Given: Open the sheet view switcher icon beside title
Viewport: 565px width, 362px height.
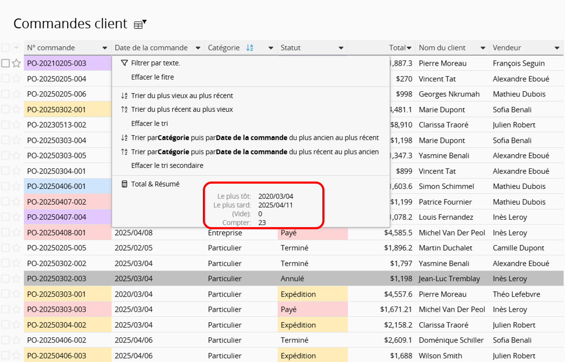Looking at the screenshot, I should point(139,24).
